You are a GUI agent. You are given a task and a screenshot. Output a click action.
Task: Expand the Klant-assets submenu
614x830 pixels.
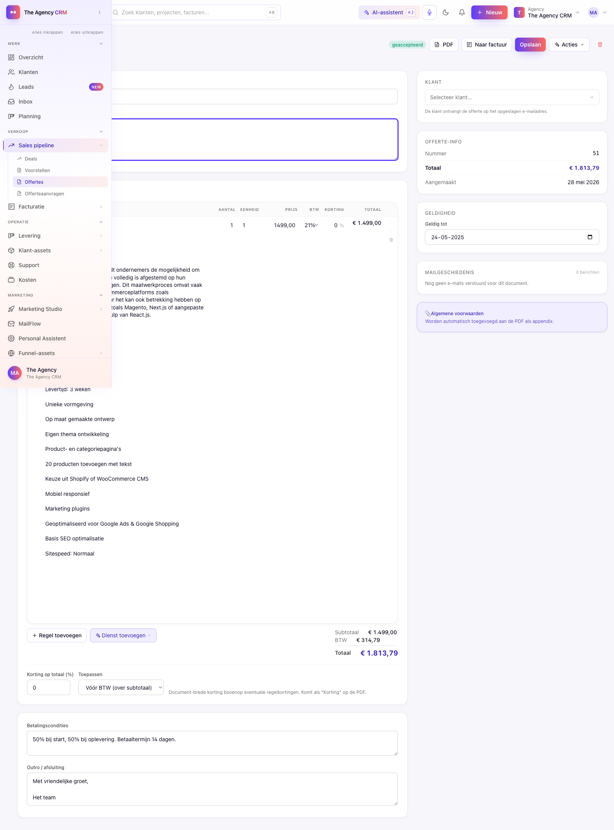click(x=101, y=250)
